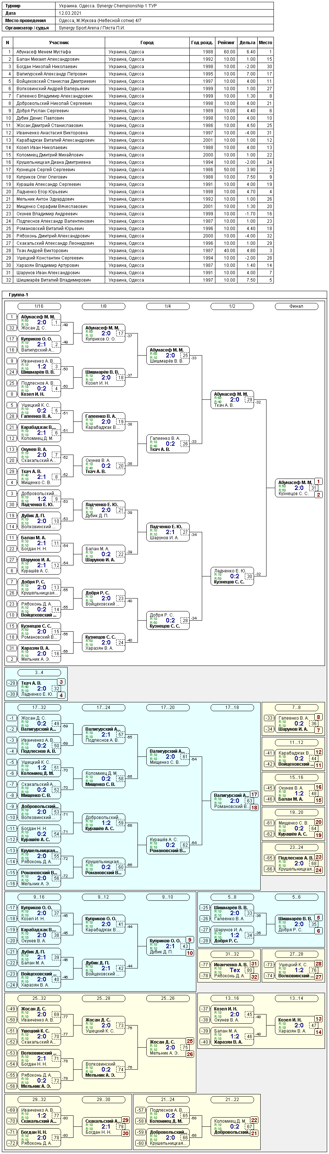Select participant 'Абунасеф Менем Мустафа' in the table
Viewport: 329px width, 1154px height.
44,52
